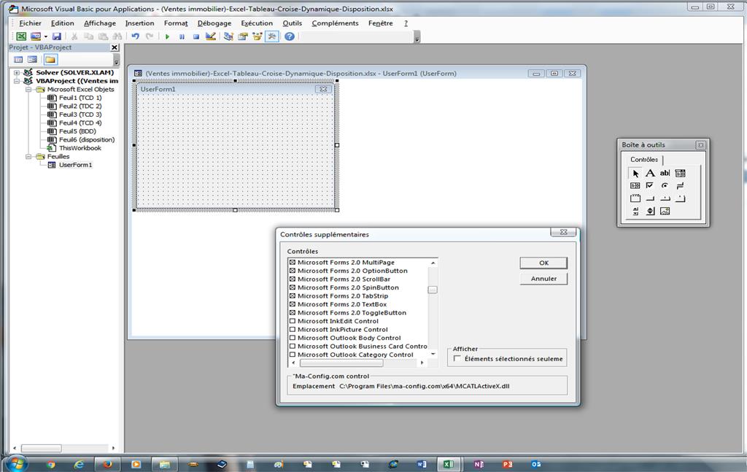
Task: Open the Outils menu
Action: tap(292, 23)
